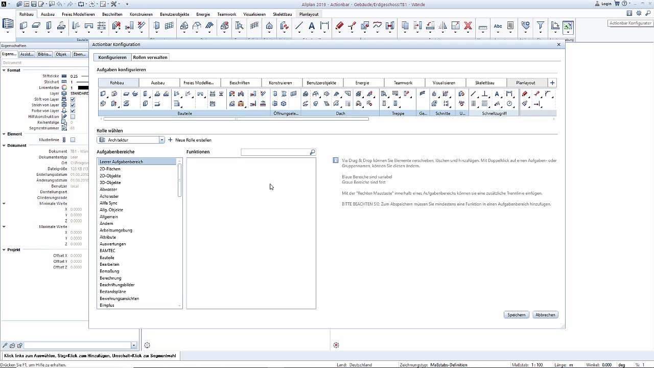Screen dimensions: 654x368
Task: Select the Planlayout ribbon tab
Action: point(309,14)
